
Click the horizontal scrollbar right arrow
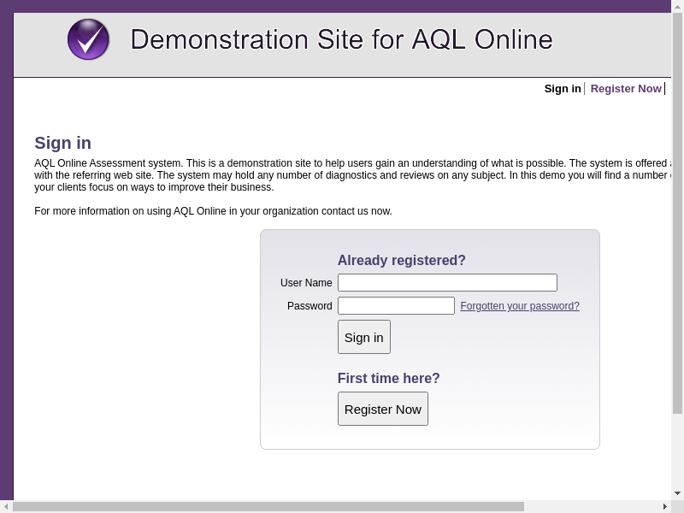point(664,507)
